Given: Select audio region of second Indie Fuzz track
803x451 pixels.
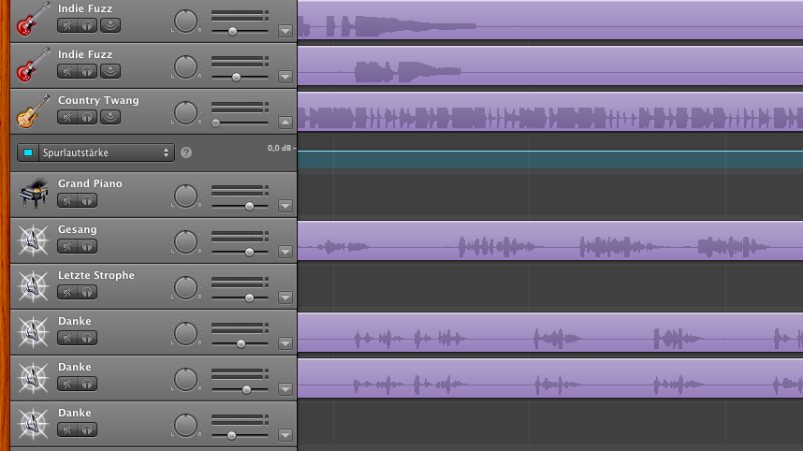Looking at the screenshot, I should (x=550, y=65).
